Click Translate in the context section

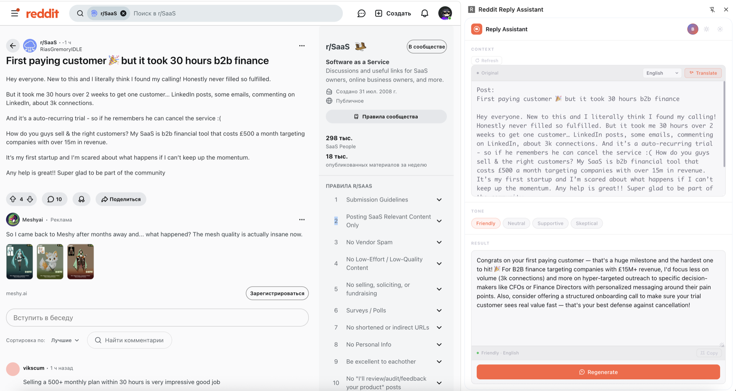pos(703,73)
